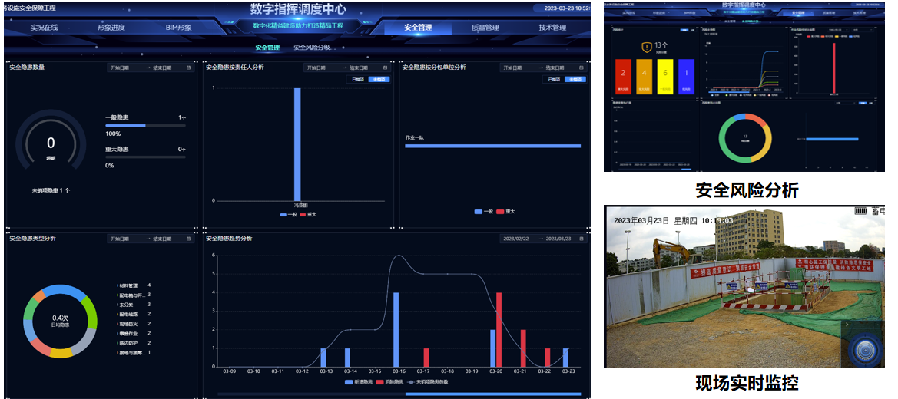Click calendar icon in 安全隐患按责任人分析 panel
The width and height of the screenshot is (898, 399).
385,68
